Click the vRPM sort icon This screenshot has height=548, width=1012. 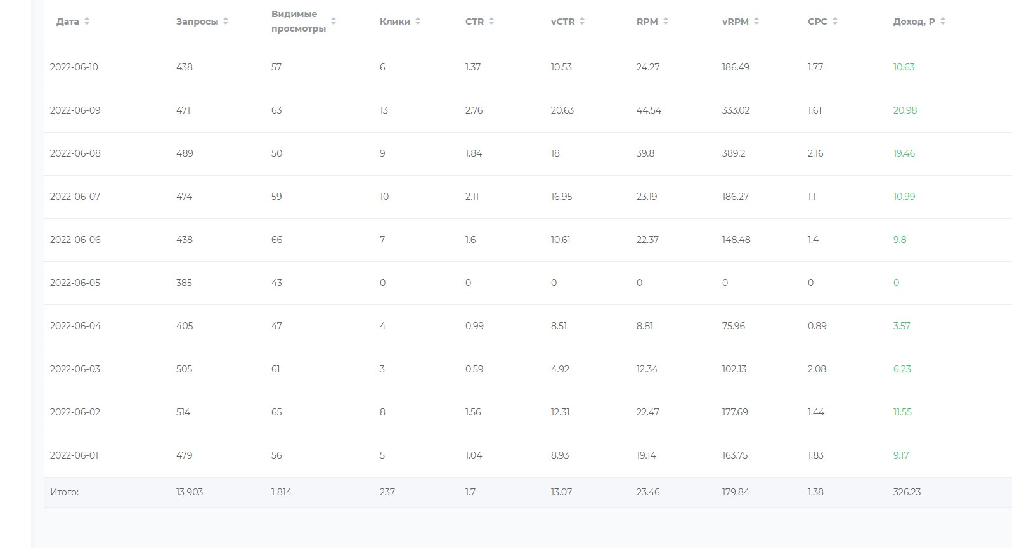pyautogui.click(x=756, y=22)
